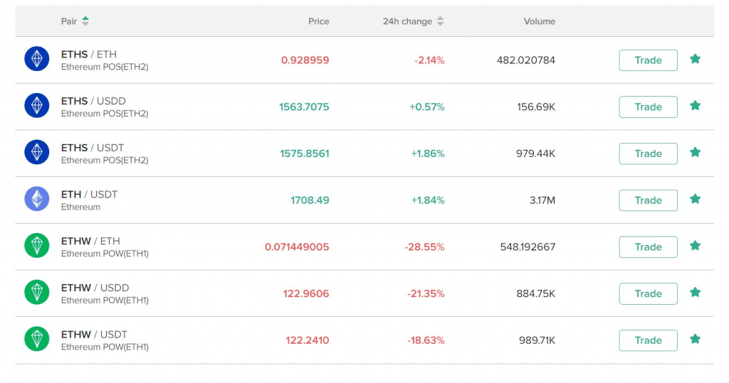Click the volume 156.69K

[536, 107]
